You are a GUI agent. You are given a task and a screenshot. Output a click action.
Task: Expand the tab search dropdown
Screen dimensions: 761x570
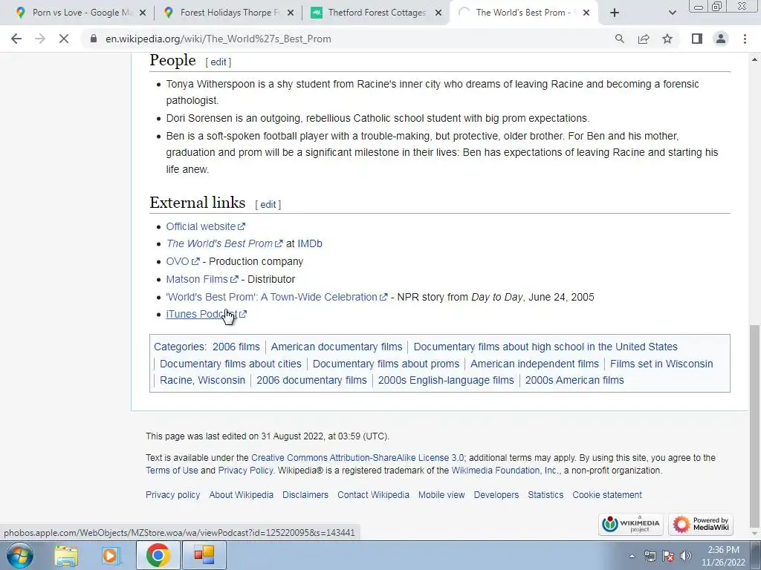pos(672,13)
